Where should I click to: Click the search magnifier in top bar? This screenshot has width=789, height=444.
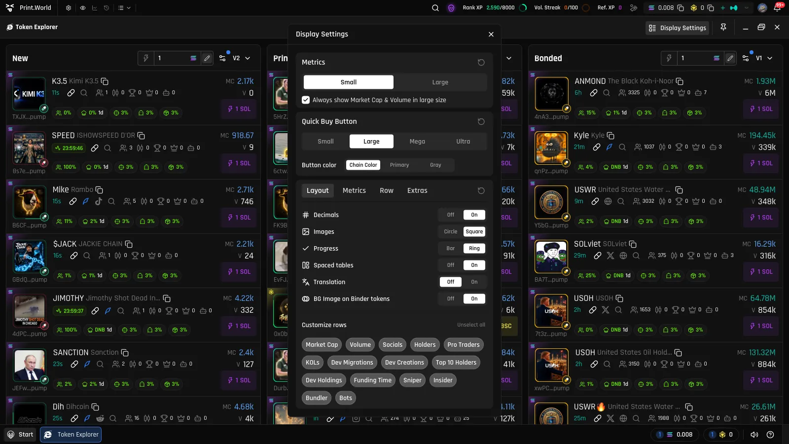[435, 8]
